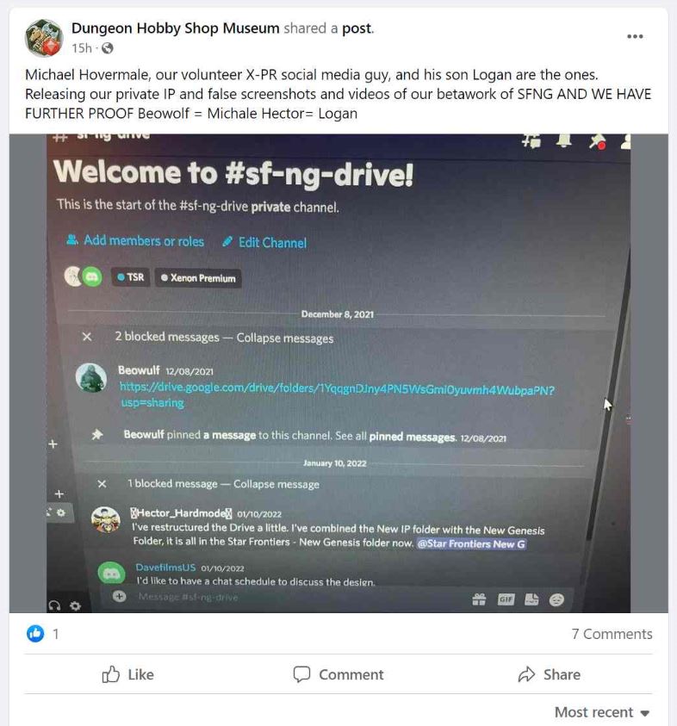Open the Google Drive folder link

[x=337, y=395]
